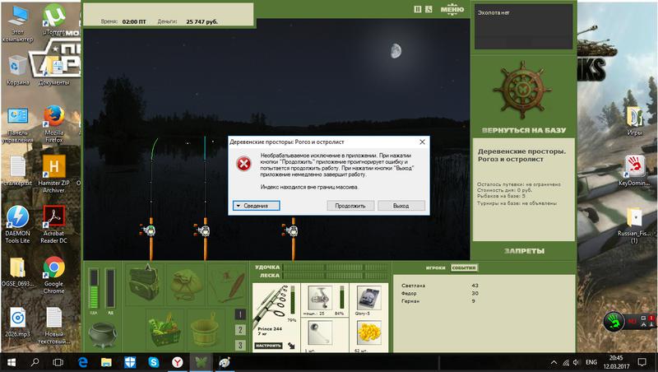Open Google Chrome desktop shortcut
This screenshot has height=372, width=658.
(53, 275)
